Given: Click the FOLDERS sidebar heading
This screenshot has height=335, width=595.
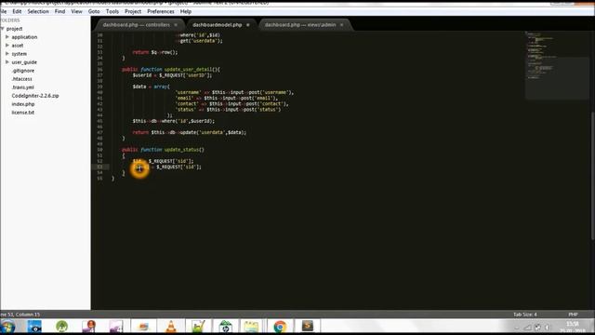Looking at the screenshot, I should tap(10, 20).
